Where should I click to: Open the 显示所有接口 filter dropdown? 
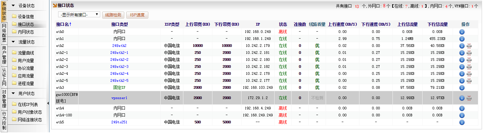click(79, 15)
